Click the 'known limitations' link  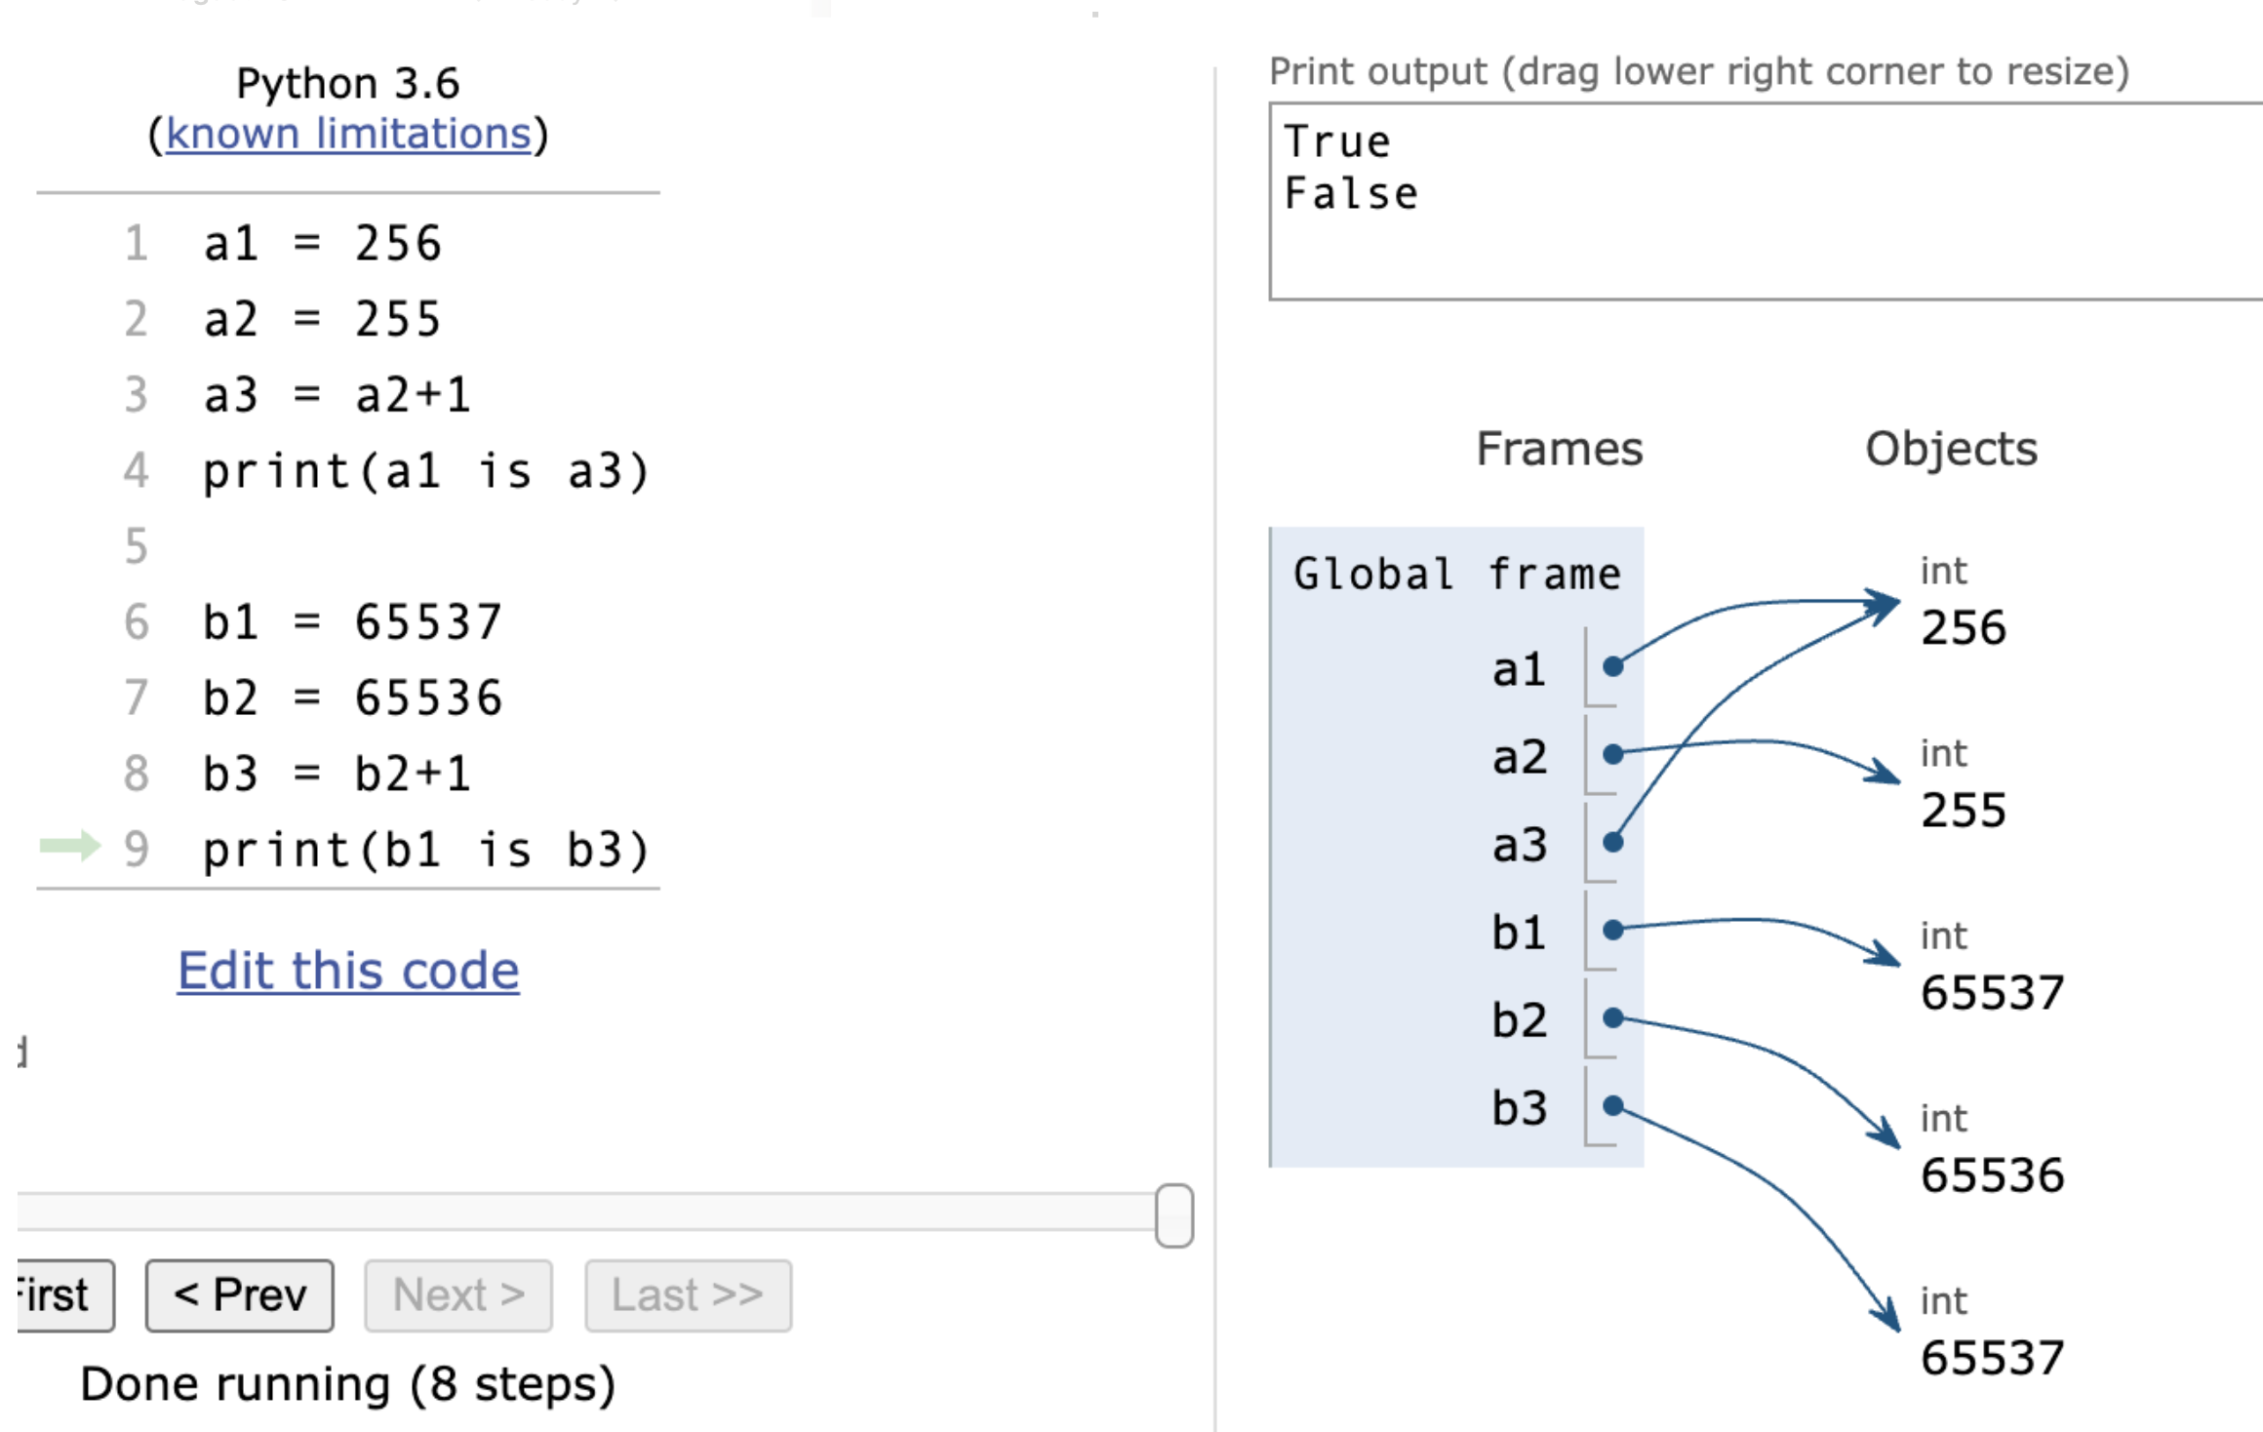coord(348,134)
